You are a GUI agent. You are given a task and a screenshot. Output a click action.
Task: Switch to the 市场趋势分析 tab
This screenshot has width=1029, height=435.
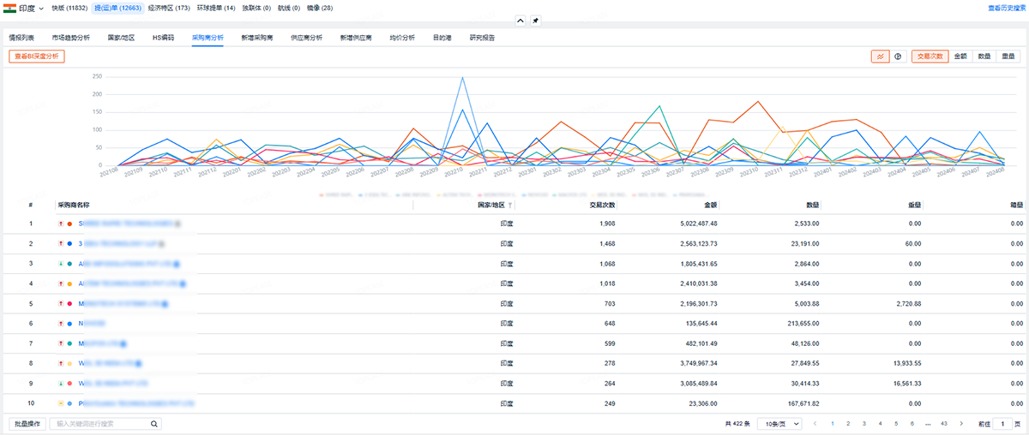tap(70, 39)
